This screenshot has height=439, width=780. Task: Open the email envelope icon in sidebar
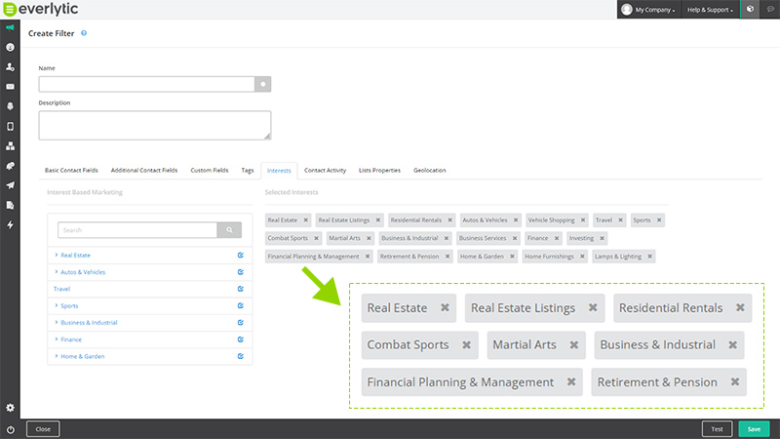click(10, 87)
